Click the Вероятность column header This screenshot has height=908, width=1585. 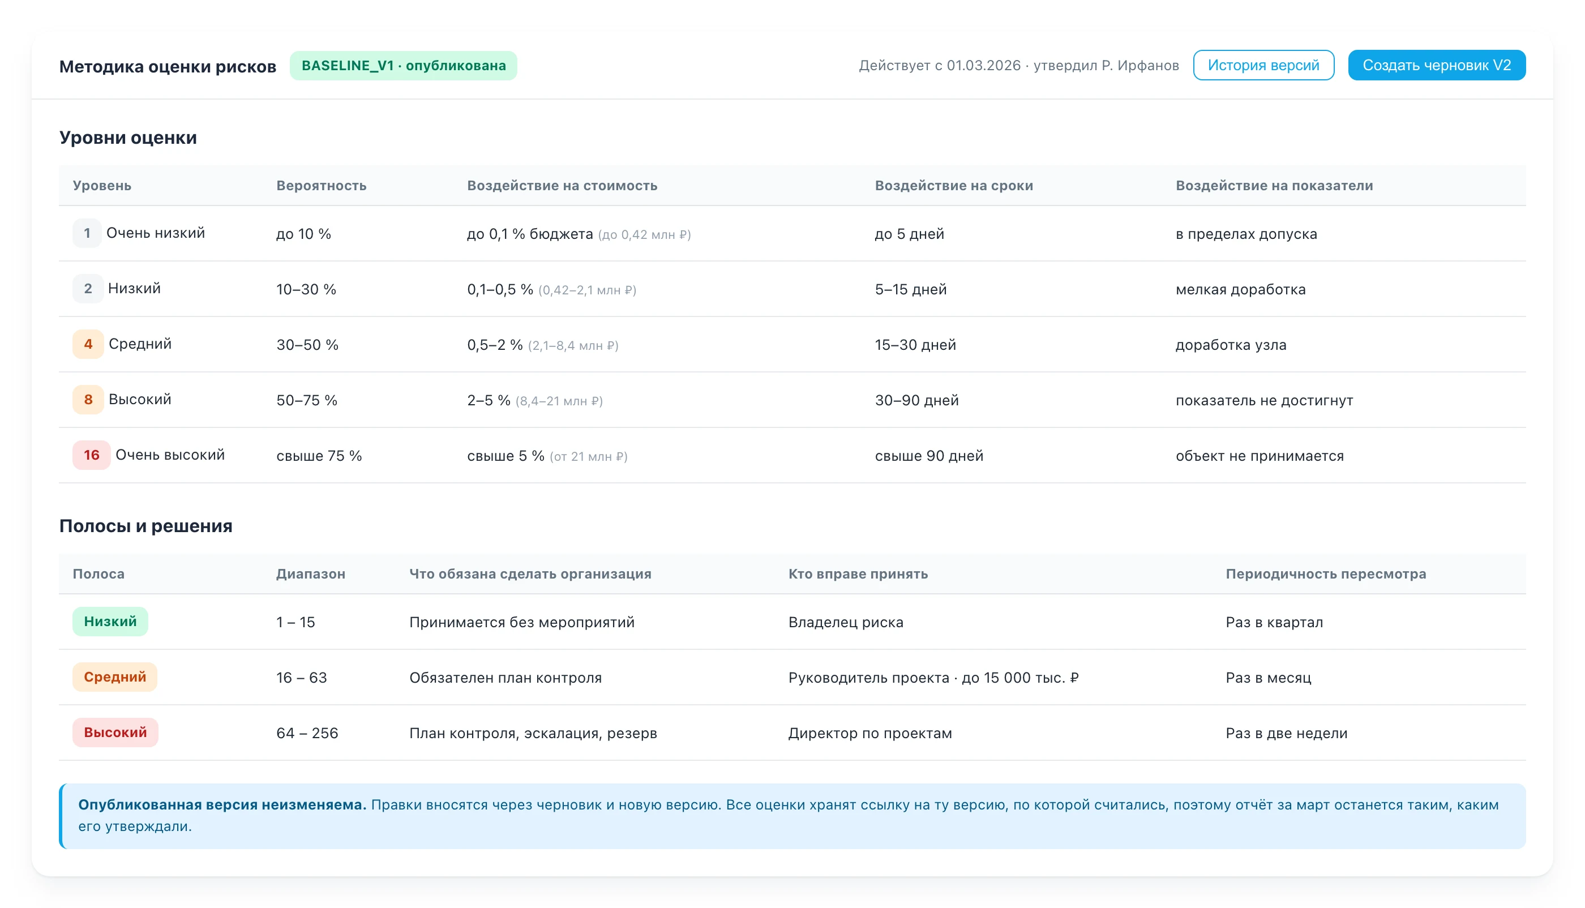[321, 186]
